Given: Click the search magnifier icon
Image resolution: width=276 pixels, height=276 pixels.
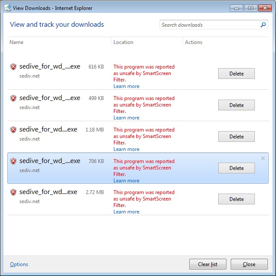Looking at the screenshot, I should [263, 25].
